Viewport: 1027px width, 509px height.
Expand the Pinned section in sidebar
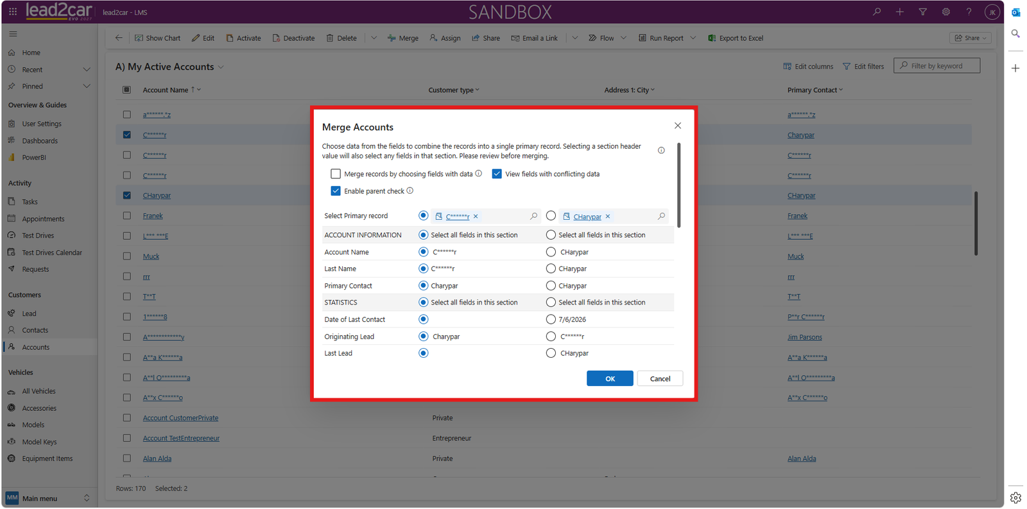[87, 86]
